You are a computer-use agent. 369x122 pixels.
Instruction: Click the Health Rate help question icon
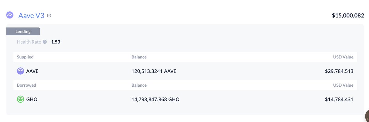tap(45, 42)
